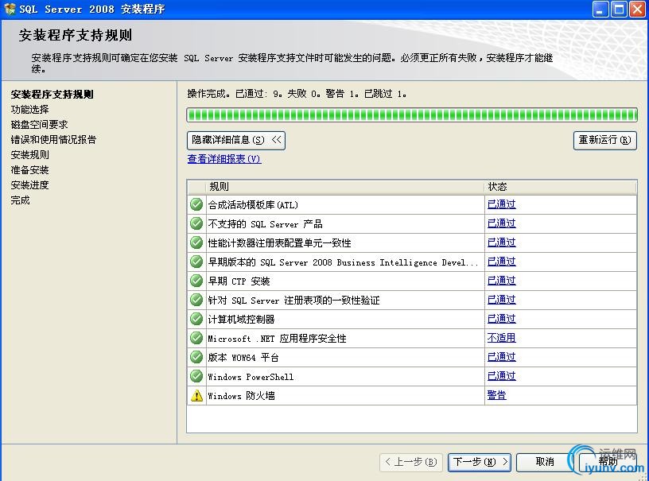This screenshot has height=481, width=649.
Task: Open 已通过 link for Business Intelligence Devel row
Action: 501,261
